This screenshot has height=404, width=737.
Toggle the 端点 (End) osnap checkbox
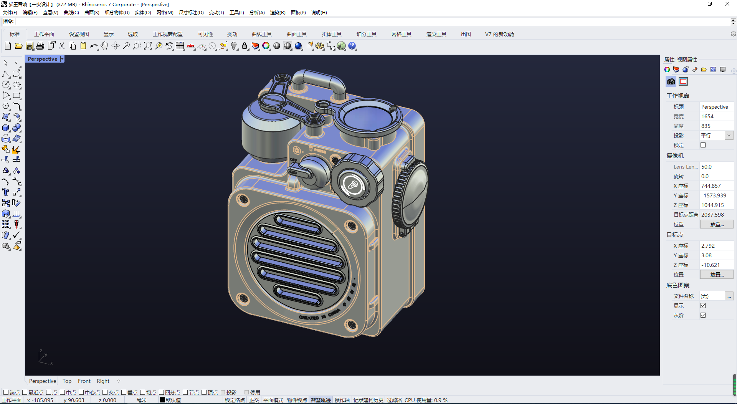[x=6, y=392]
